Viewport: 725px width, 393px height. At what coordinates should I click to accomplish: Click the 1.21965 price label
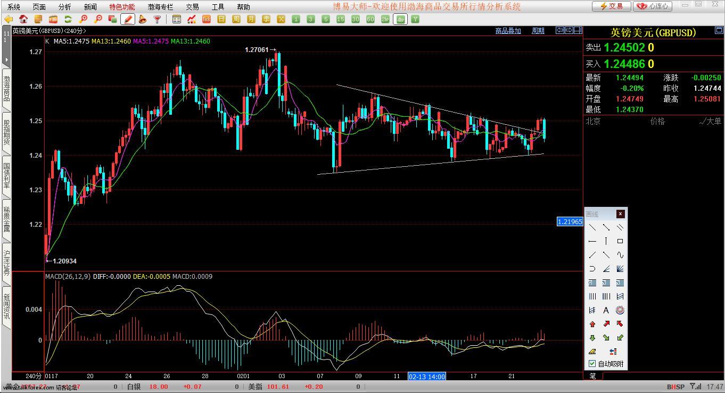pos(570,221)
